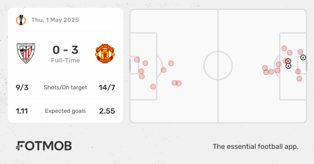Click the lowest of the paired goal ball icons
Image resolution: width=314 pixels, height=164 pixels.
[288, 66]
